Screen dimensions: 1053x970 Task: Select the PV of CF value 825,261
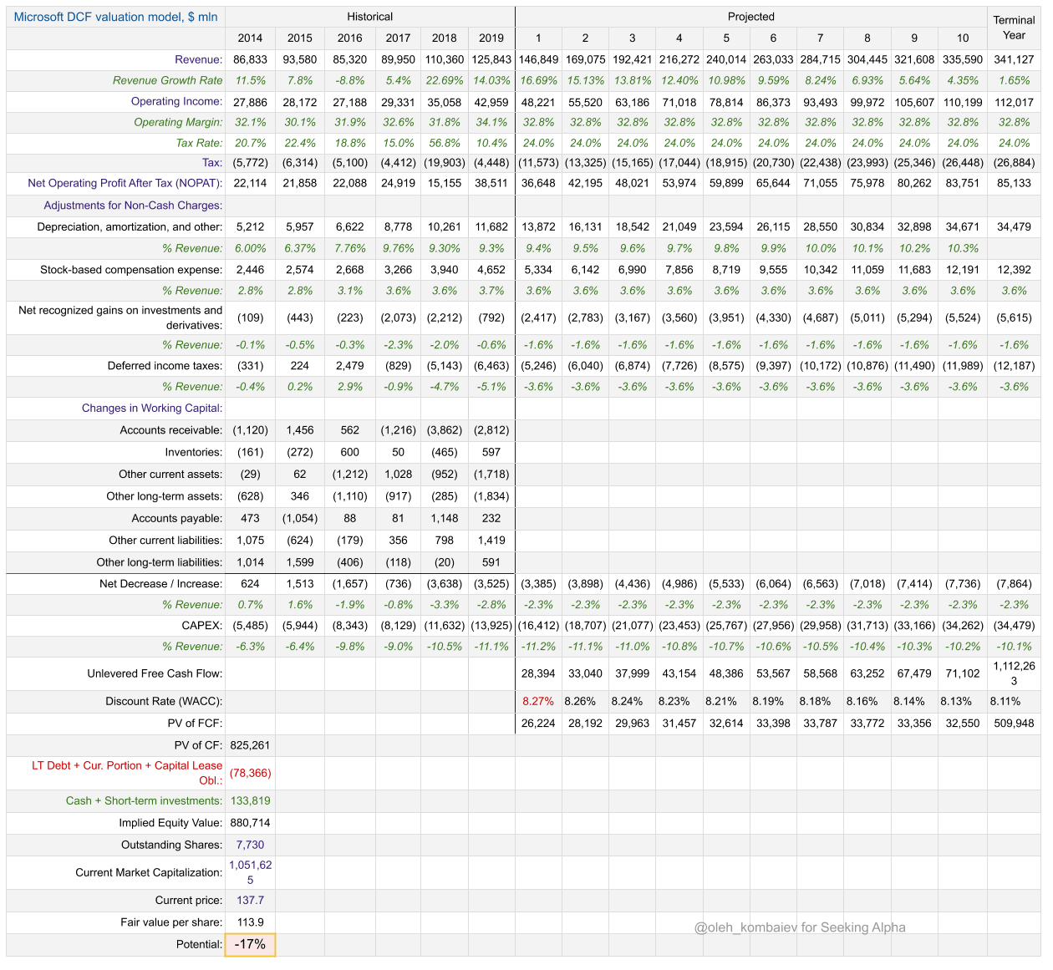point(250,745)
